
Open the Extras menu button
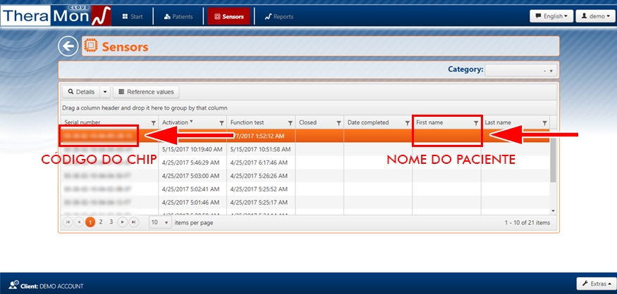(594, 283)
